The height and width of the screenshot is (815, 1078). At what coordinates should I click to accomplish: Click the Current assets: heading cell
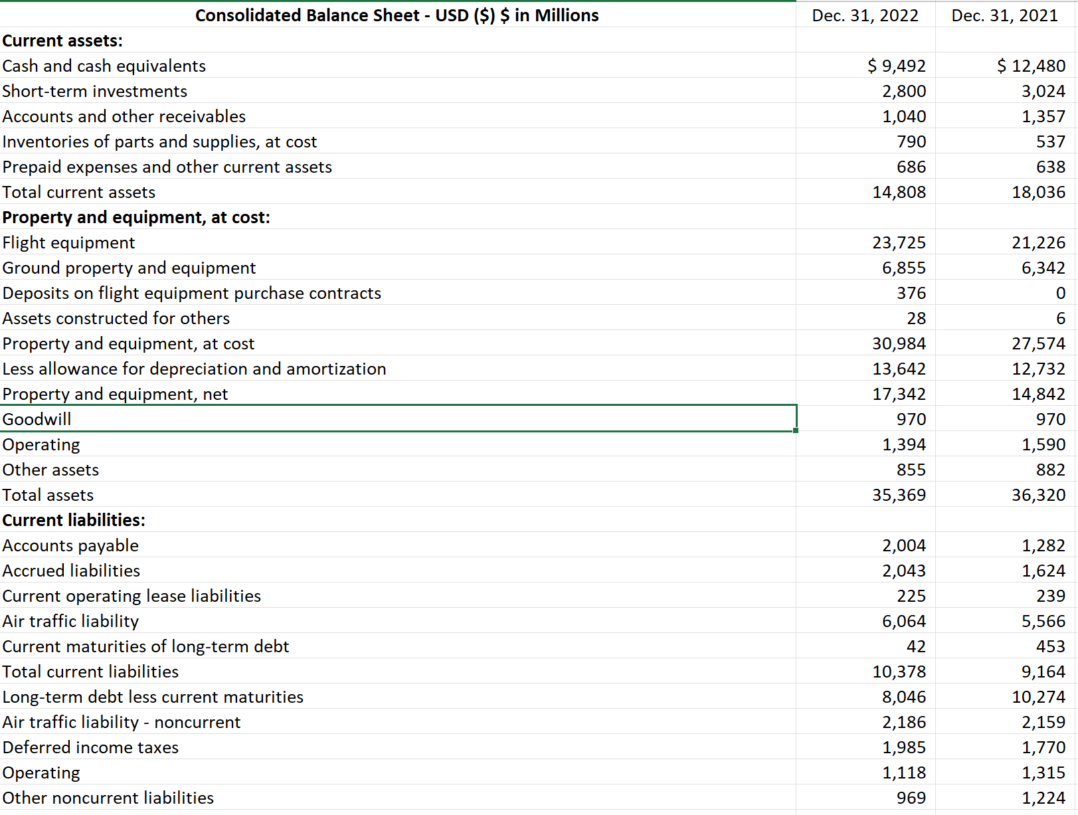click(62, 41)
